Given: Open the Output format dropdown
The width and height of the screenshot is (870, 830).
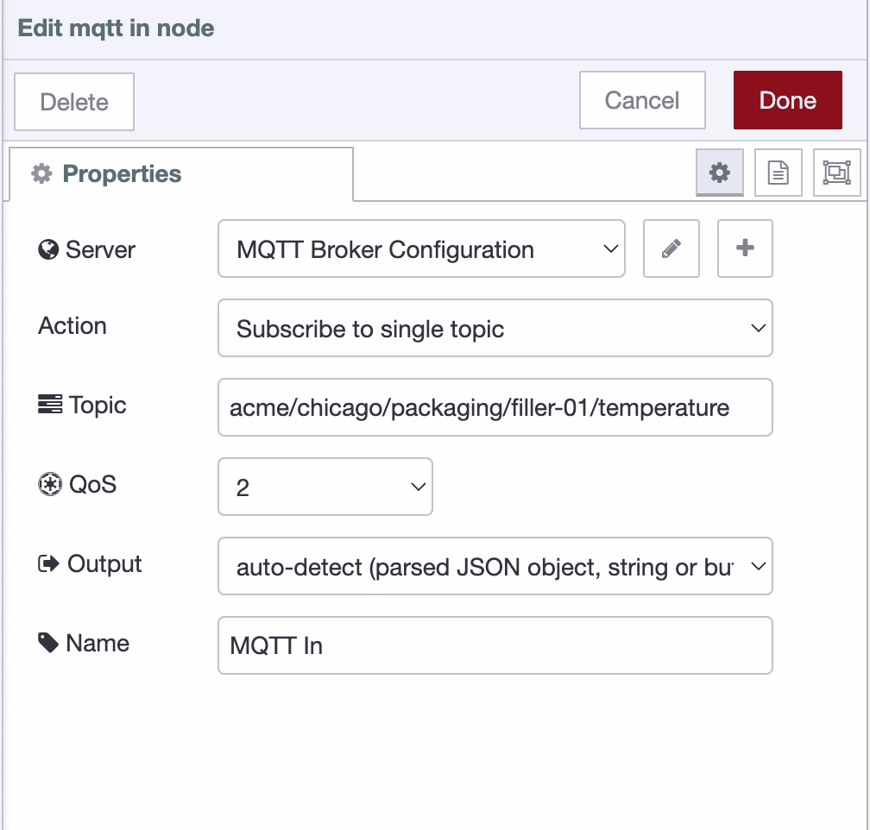Looking at the screenshot, I should click(495, 566).
